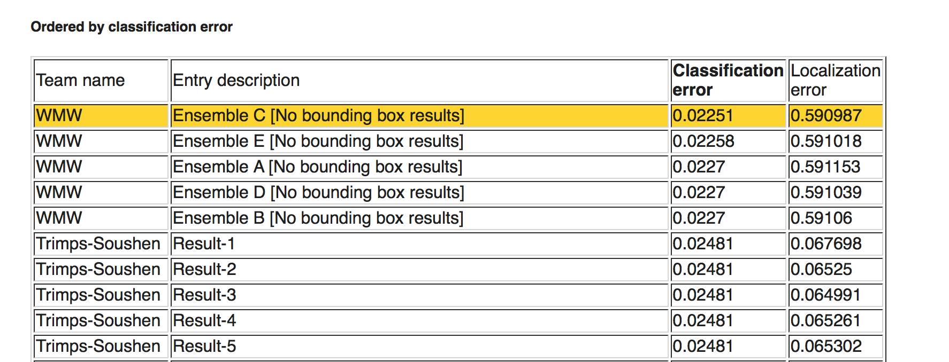Click the "Ordered by classification error" heading
This screenshot has width=949, height=362.
coord(132,27)
